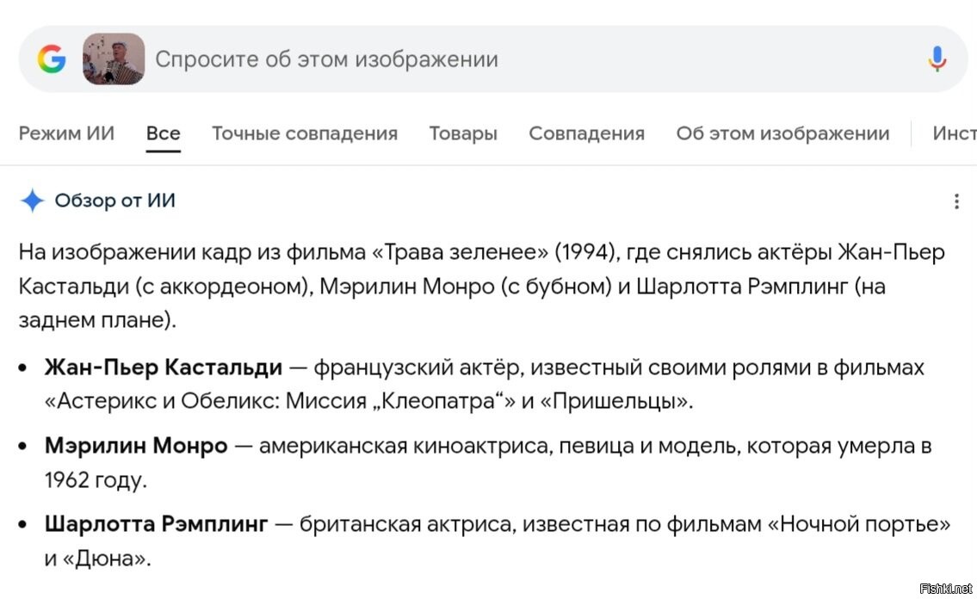
Task: Open the three-dot AI overview options menu
Action: tap(956, 201)
